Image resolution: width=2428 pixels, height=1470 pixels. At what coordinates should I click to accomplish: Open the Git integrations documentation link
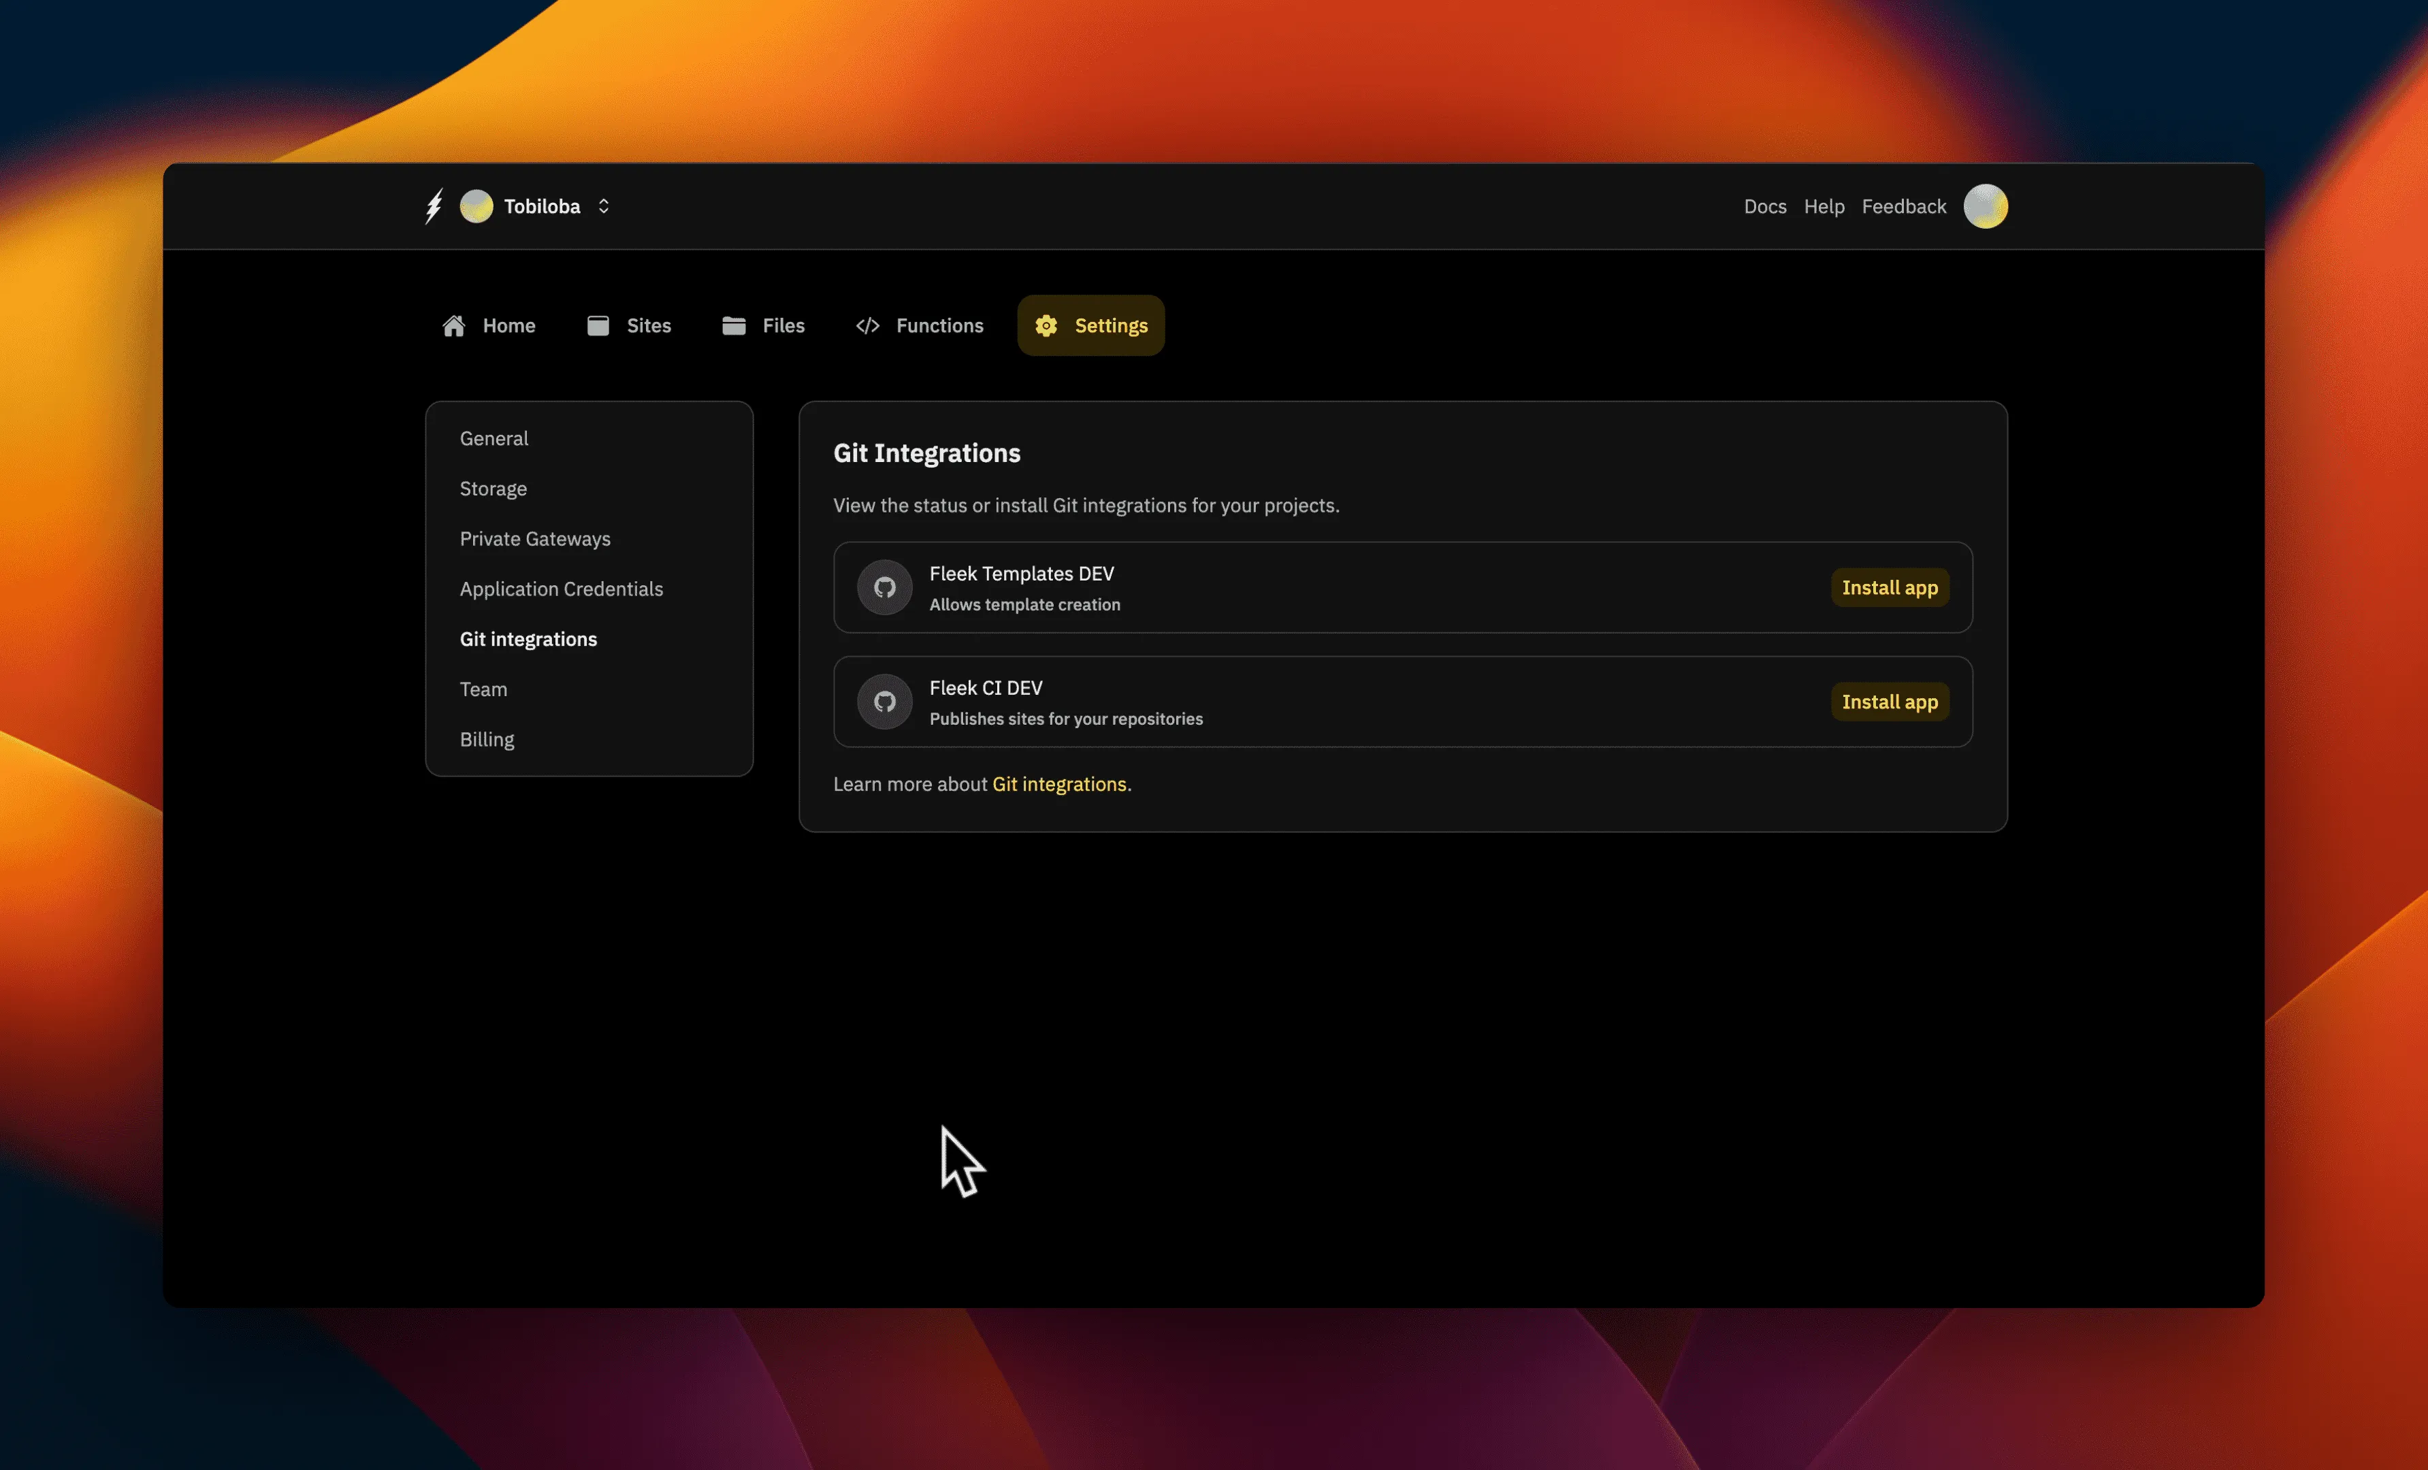(1059, 784)
